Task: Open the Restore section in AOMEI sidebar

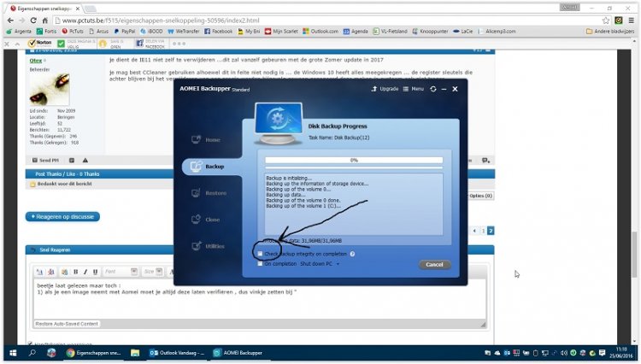Action: pos(209,193)
